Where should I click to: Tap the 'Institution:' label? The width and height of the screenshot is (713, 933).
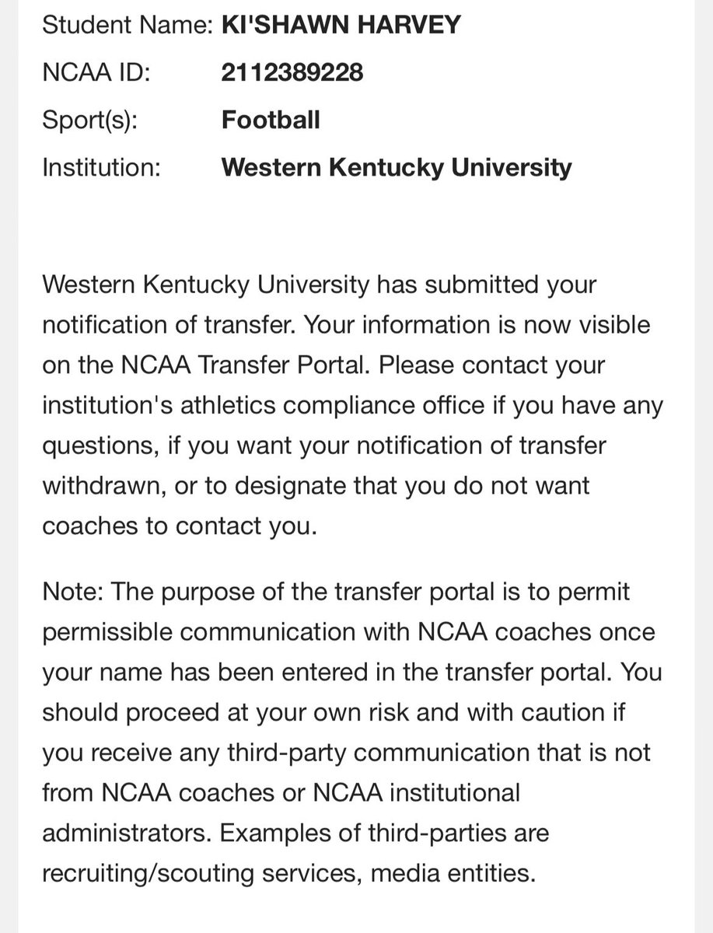tap(101, 167)
